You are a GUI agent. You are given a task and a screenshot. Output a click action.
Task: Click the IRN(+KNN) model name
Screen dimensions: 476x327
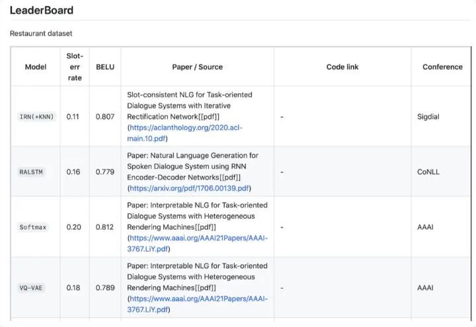coord(36,117)
